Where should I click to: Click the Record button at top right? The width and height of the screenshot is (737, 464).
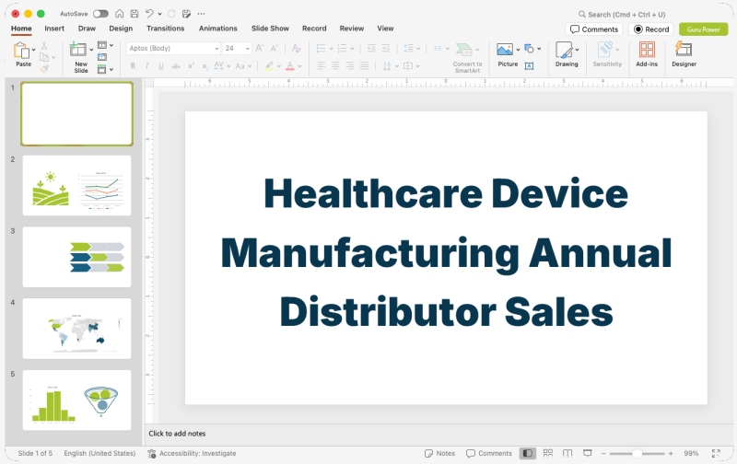[x=651, y=29]
